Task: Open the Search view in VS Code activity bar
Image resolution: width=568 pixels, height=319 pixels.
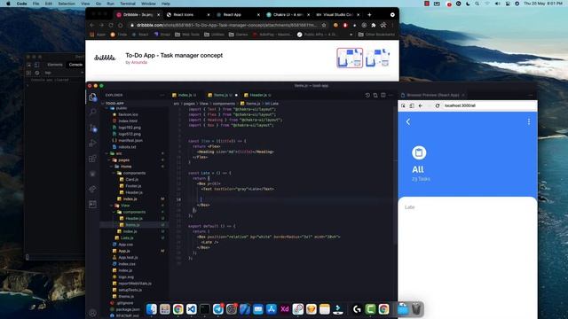Action: 92,112
